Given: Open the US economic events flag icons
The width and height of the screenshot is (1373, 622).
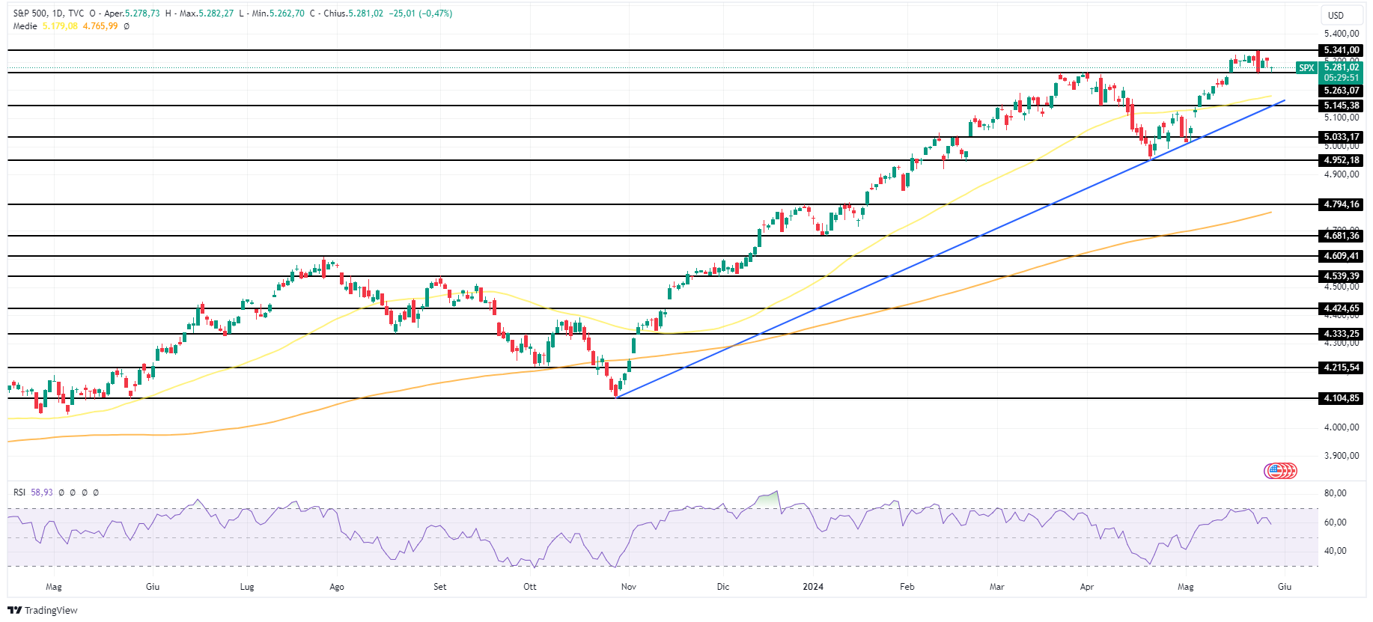Looking at the screenshot, I should point(1280,471).
